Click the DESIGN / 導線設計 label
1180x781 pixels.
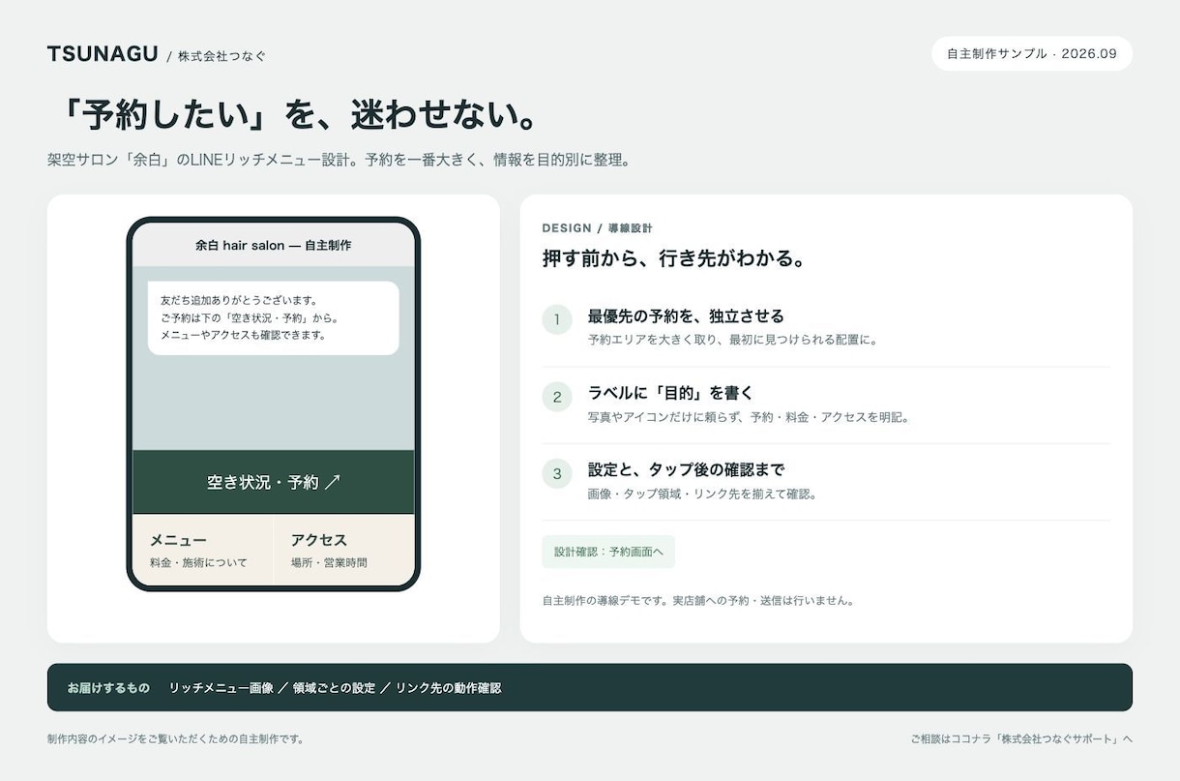597,228
